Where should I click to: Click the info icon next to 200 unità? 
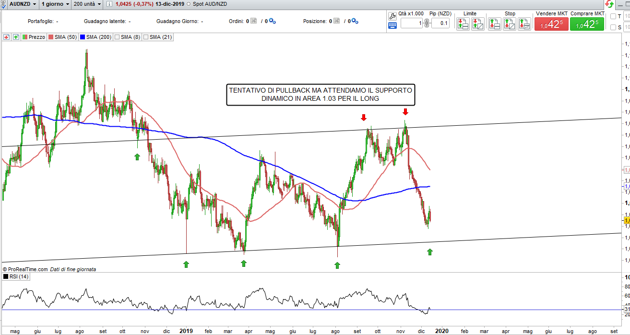pos(109,4)
